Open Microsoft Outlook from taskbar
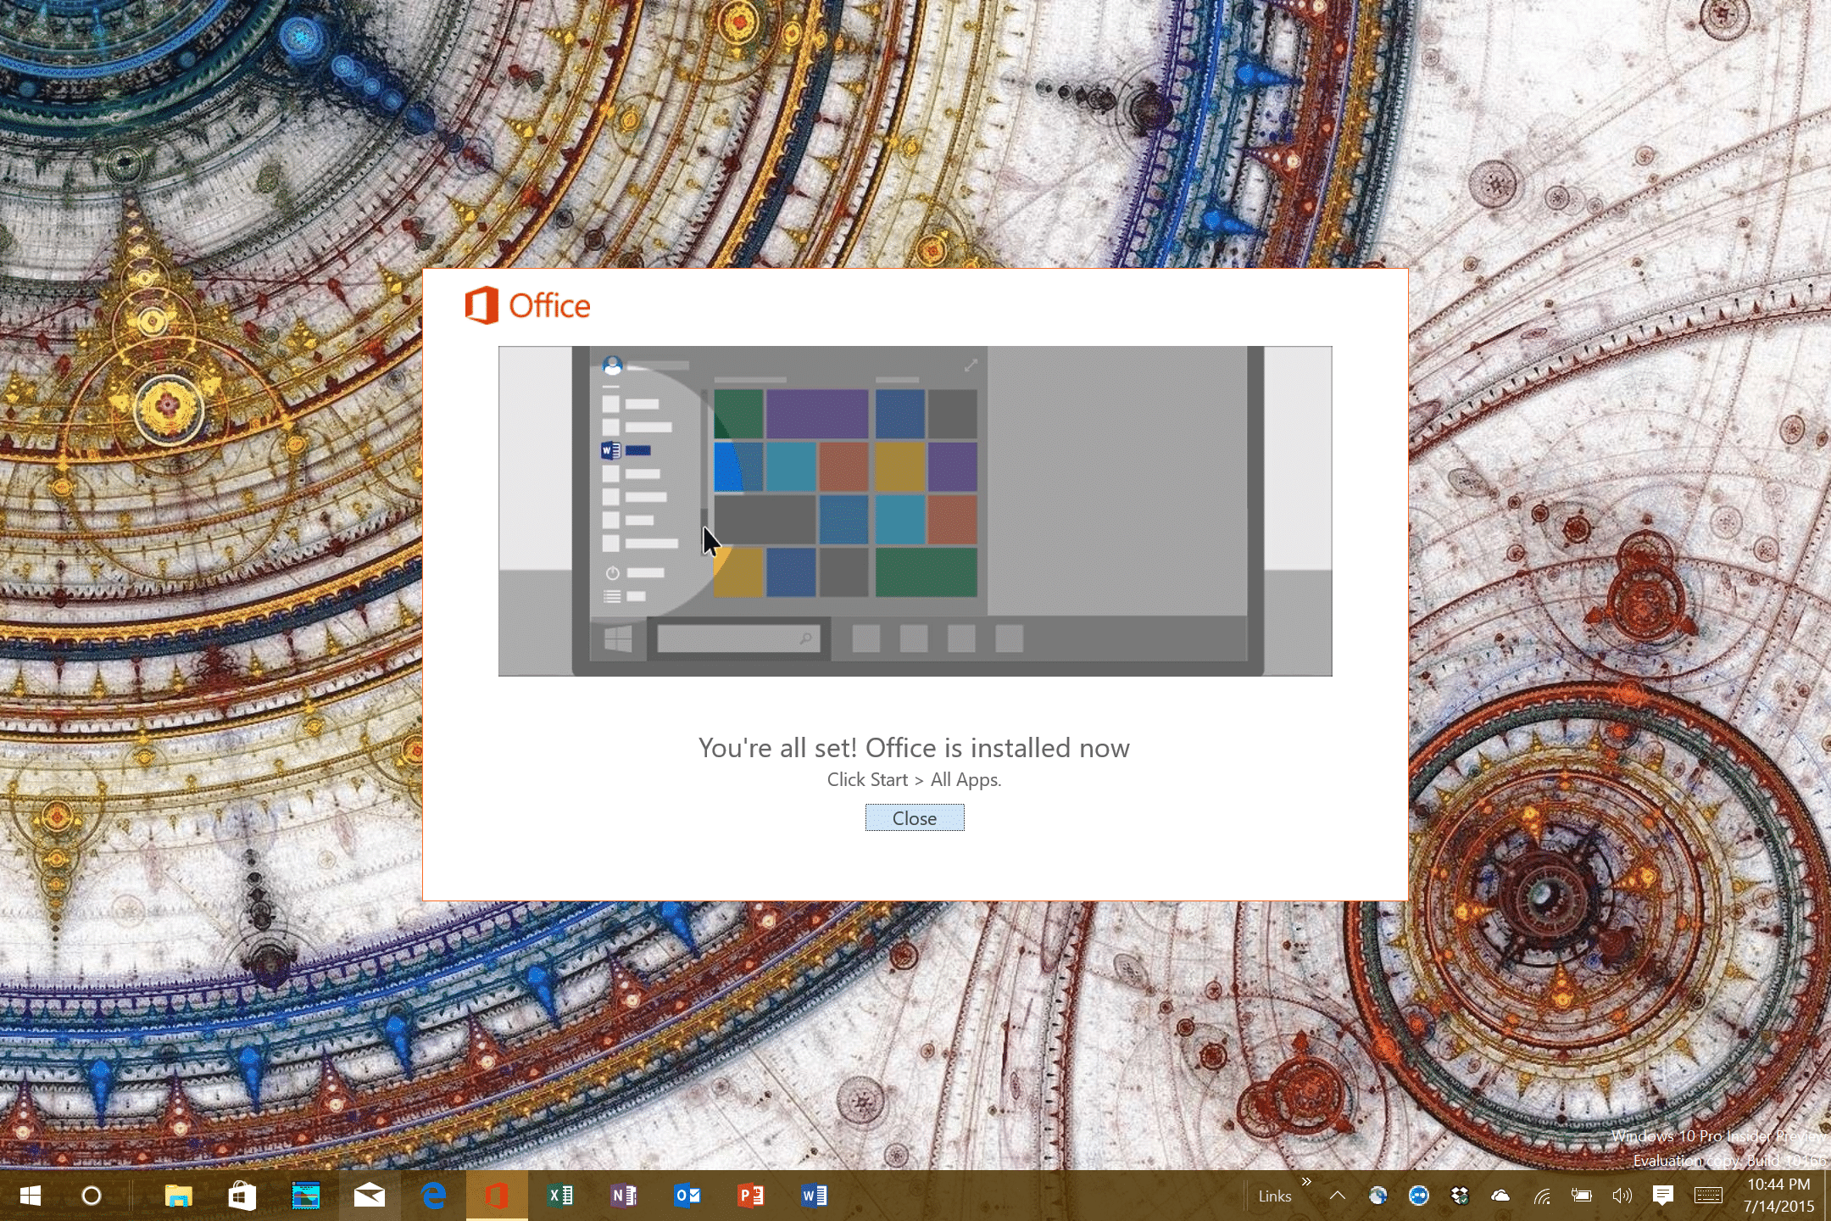 (x=687, y=1196)
